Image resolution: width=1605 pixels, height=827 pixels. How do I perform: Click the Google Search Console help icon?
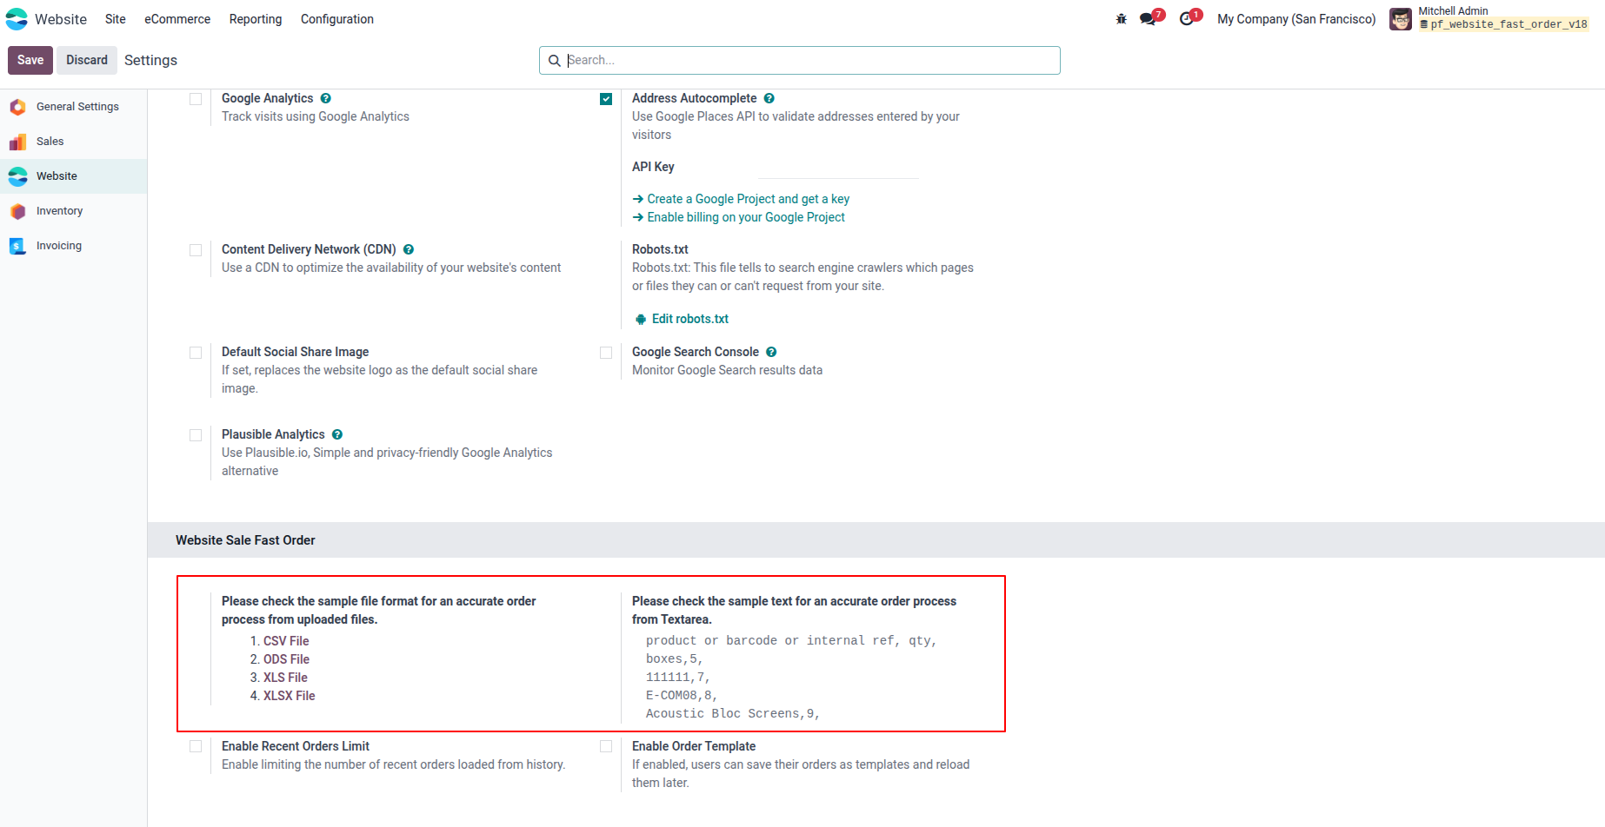(771, 353)
